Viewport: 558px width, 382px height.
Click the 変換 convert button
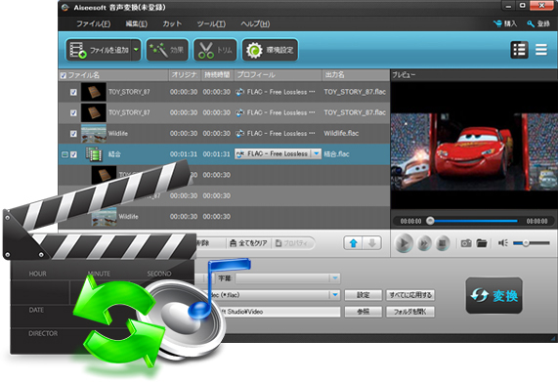coord(494,296)
